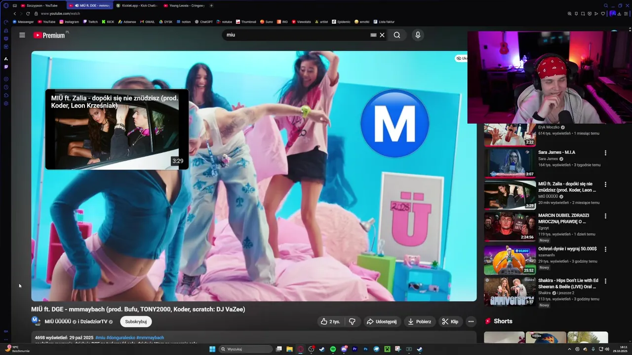The height and width of the screenshot is (355, 632).
Task: Open KICK bookmark
Action: click(108, 22)
